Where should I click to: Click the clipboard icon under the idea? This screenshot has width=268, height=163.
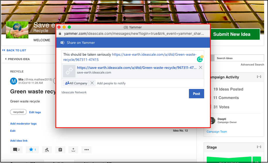[x=60, y=150]
